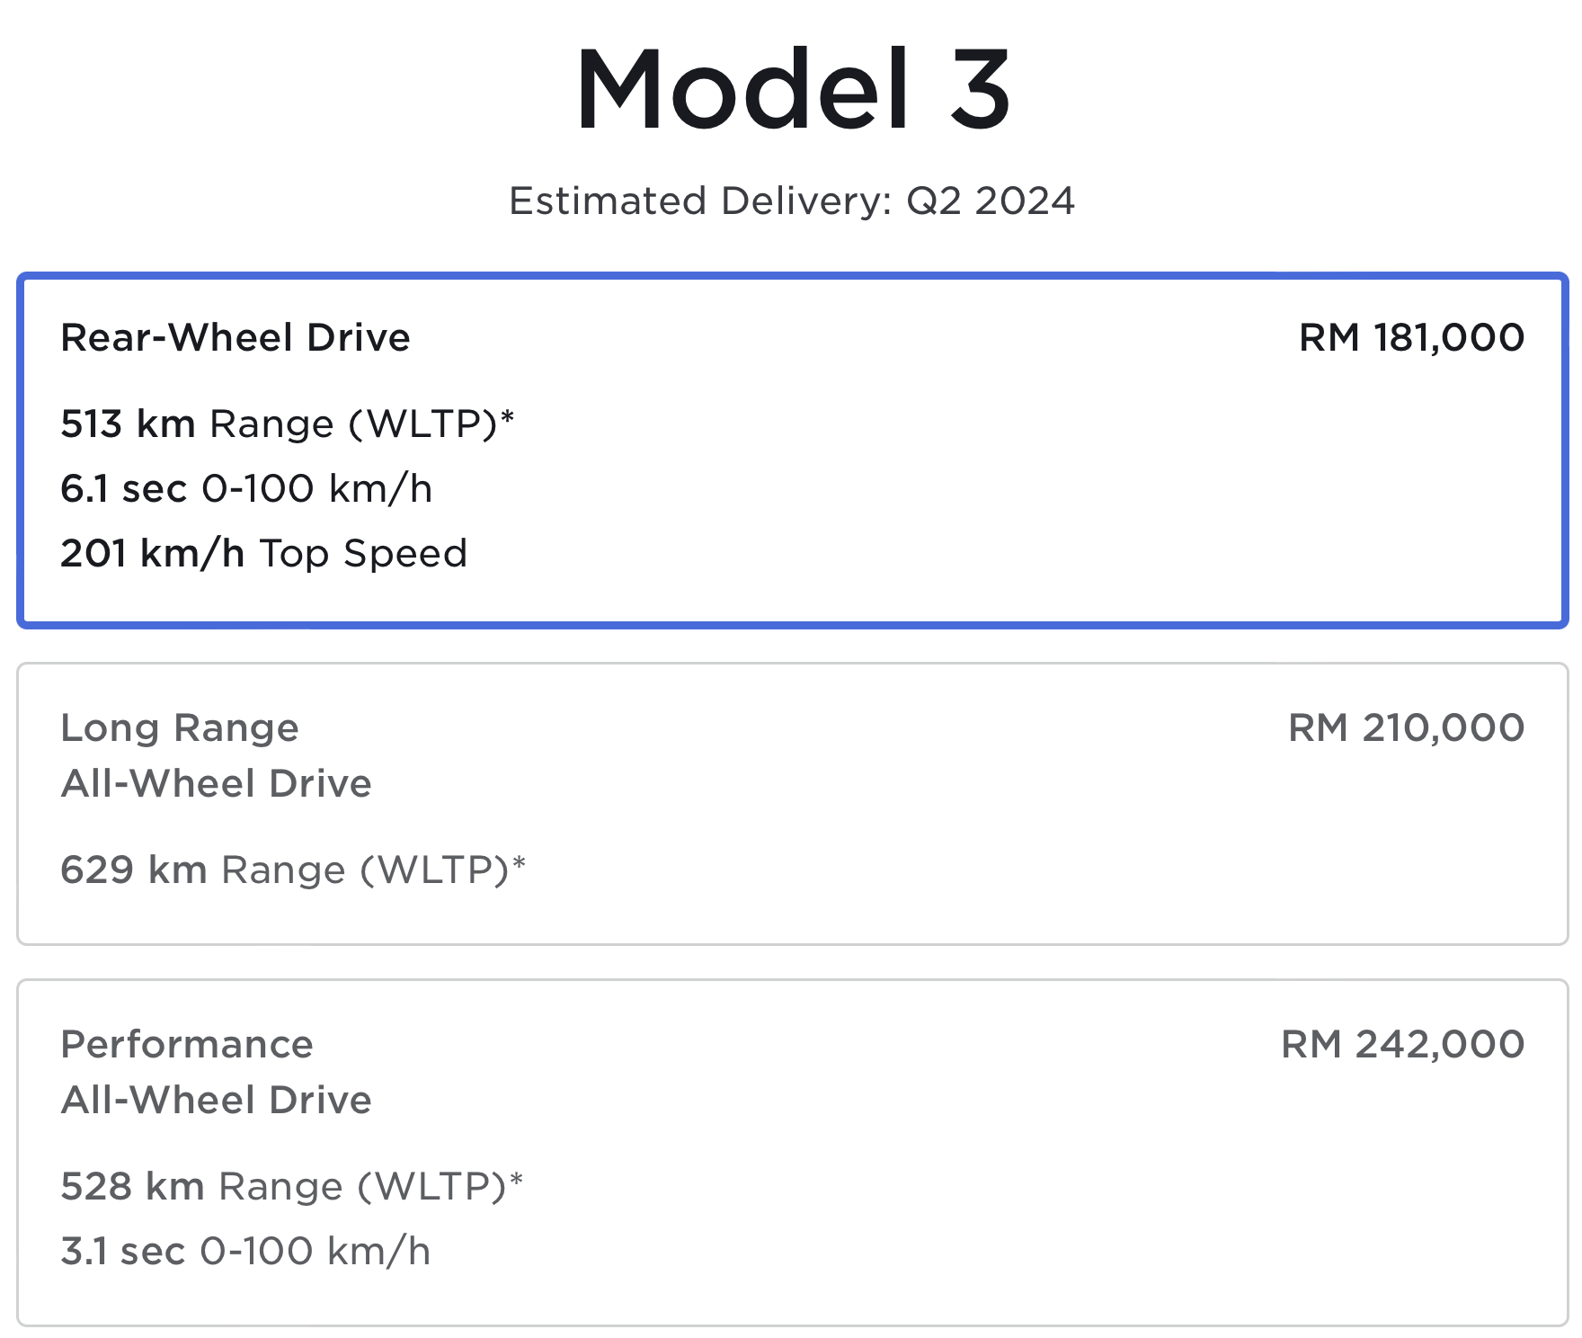Click the asterisk after 528 km Range (WLTP)
The width and height of the screenshot is (1582, 1338).
(516, 1179)
